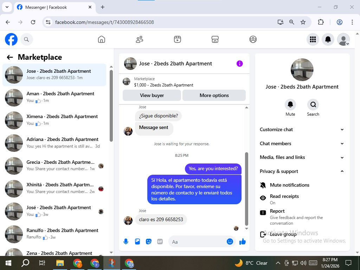Bookmark this page with star icon
The height and width of the screenshot is (270, 360).
pyautogui.click(x=303, y=22)
